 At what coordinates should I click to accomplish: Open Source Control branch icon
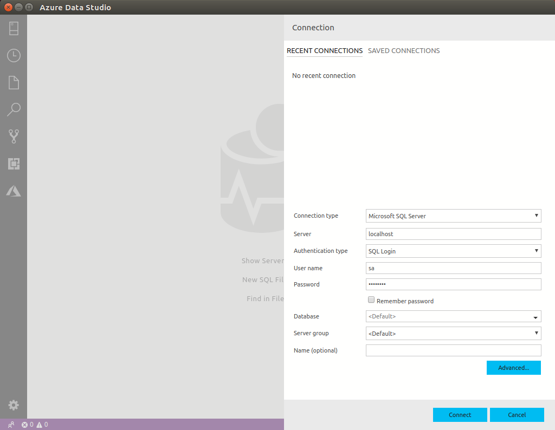click(14, 136)
